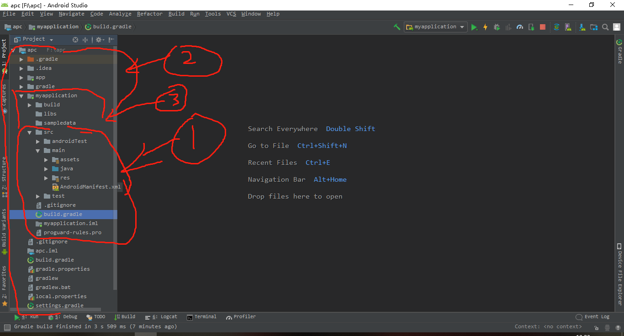Open the Terminal tool window tab
The image size is (624, 336).
(x=201, y=317)
